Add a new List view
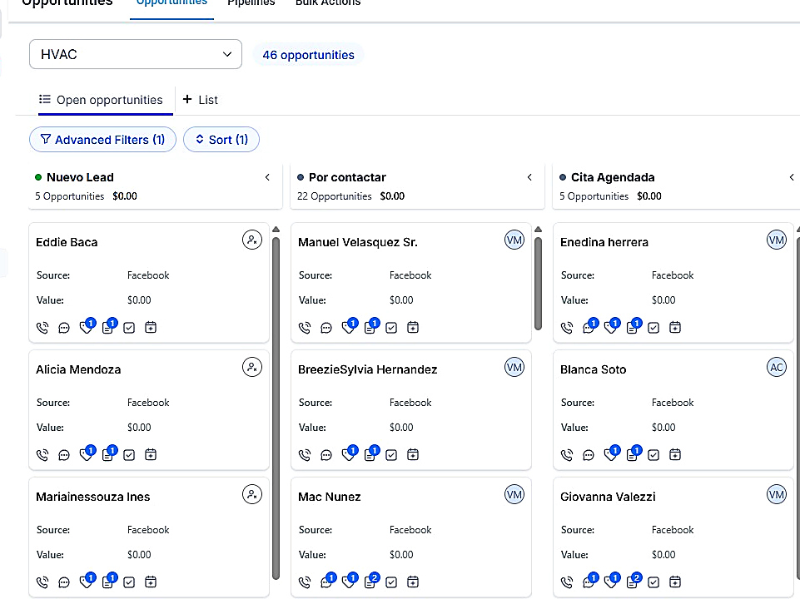The height and width of the screenshot is (599, 800). [201, 100]
